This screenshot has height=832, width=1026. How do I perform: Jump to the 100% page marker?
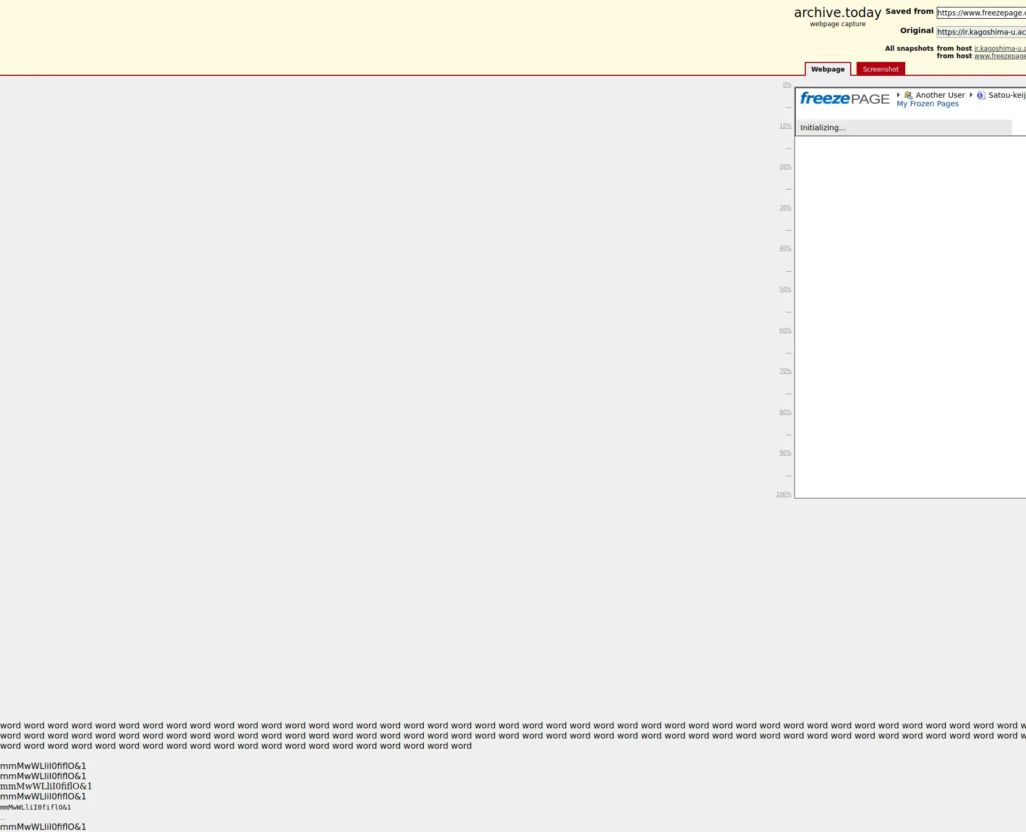pos(783,494)
